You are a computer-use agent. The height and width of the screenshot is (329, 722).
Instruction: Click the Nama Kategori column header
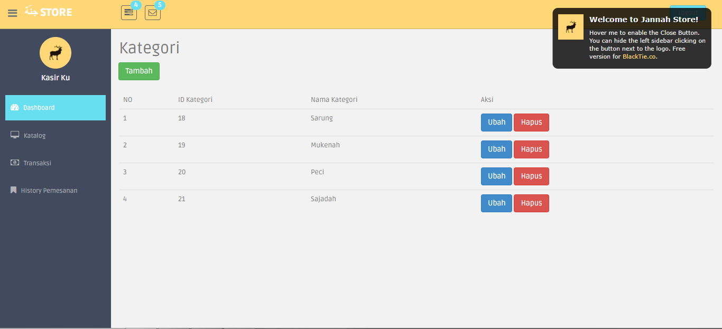pyautogui.click(x=334, y=99)
